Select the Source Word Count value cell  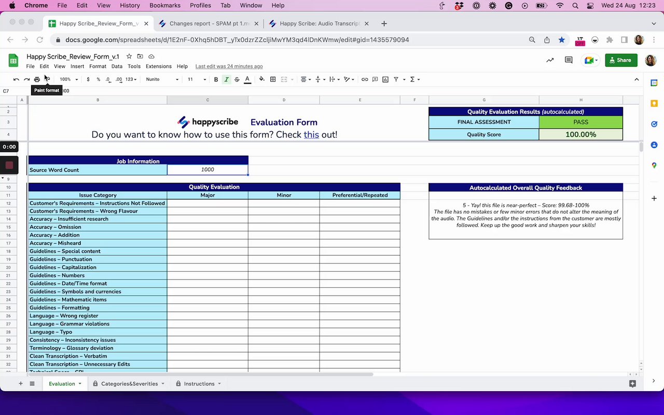pos(208,170)
